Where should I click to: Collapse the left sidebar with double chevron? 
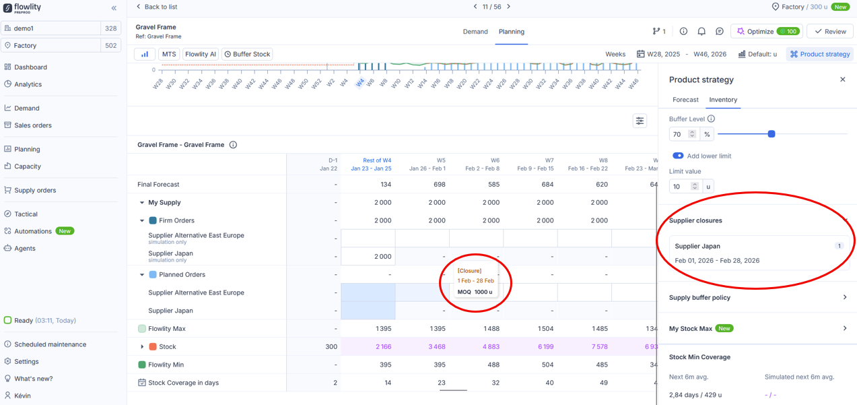pos(114,8)
